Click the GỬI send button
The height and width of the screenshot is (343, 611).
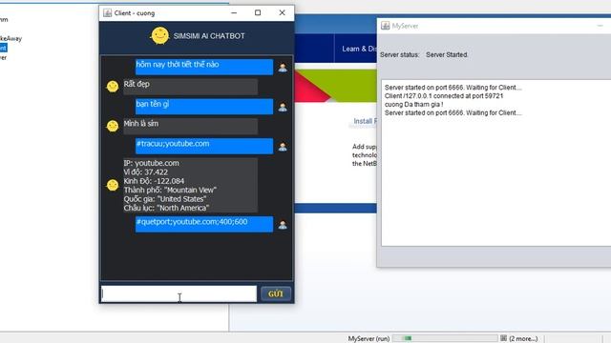tap(276, 293)
